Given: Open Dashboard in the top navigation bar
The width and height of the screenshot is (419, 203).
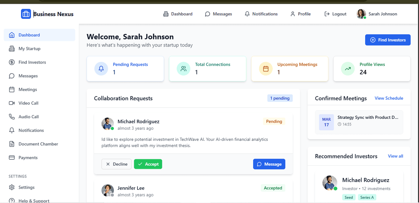Looking at the screenshot, I should pyautogui.click(x=178, y=14).
